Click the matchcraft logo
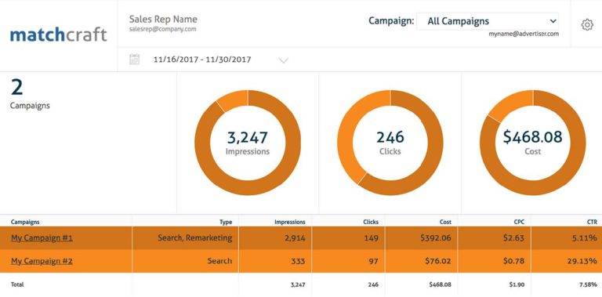The width and height of the screenshot is (602, 297). click(x=58, y=34)
